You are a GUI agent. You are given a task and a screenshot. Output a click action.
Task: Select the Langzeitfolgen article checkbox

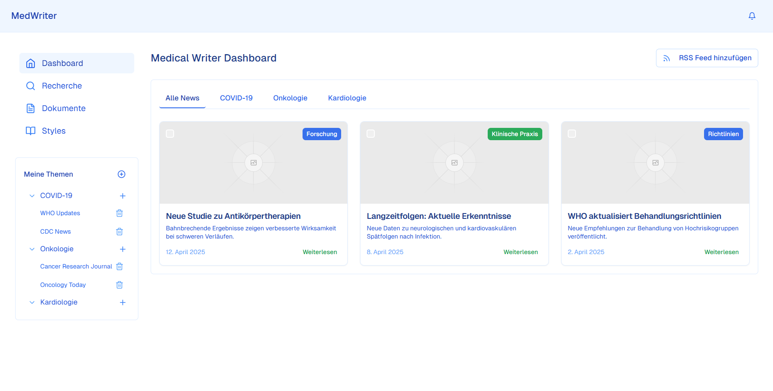point(371,133)
